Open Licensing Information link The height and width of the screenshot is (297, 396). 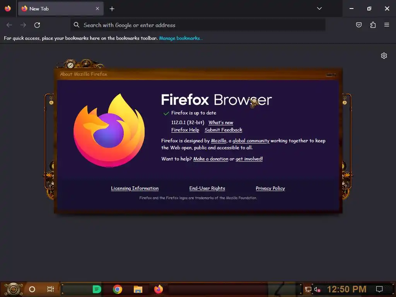pos(135,188)
